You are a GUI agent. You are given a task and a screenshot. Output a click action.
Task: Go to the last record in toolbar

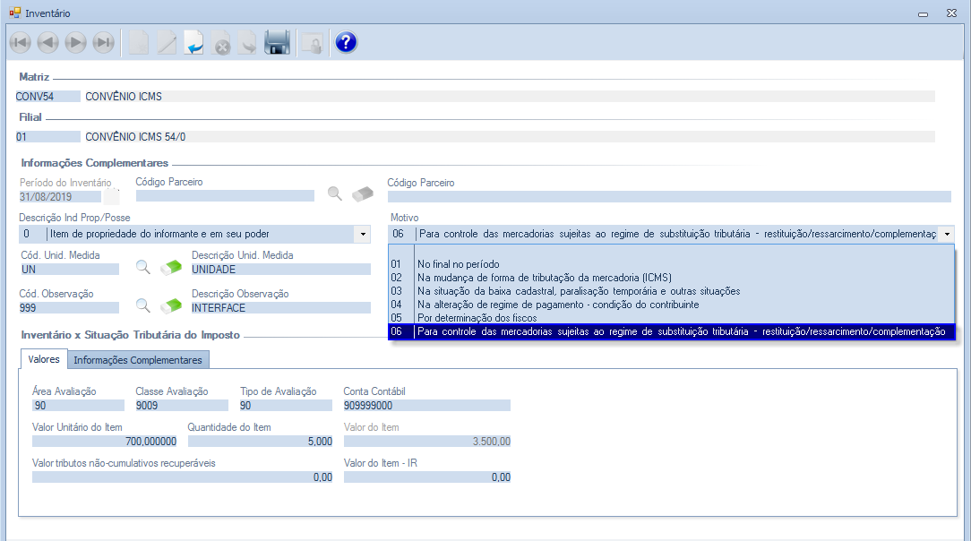click(x=104, y=42)
